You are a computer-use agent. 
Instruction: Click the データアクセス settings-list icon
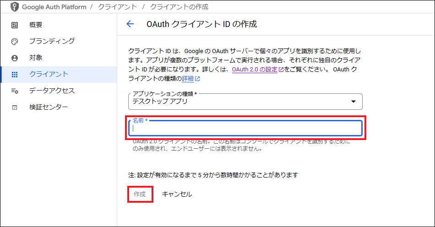15,91
